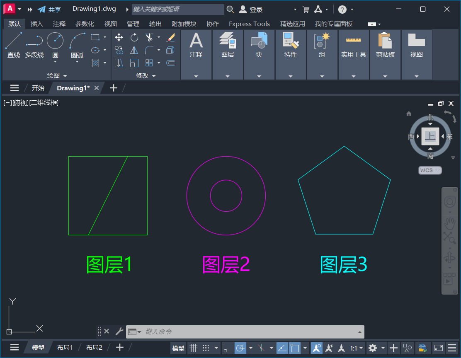Screen dimensions: 461x358
Task: Select the Erase tool in Modify panel
Action: [171, 37]
